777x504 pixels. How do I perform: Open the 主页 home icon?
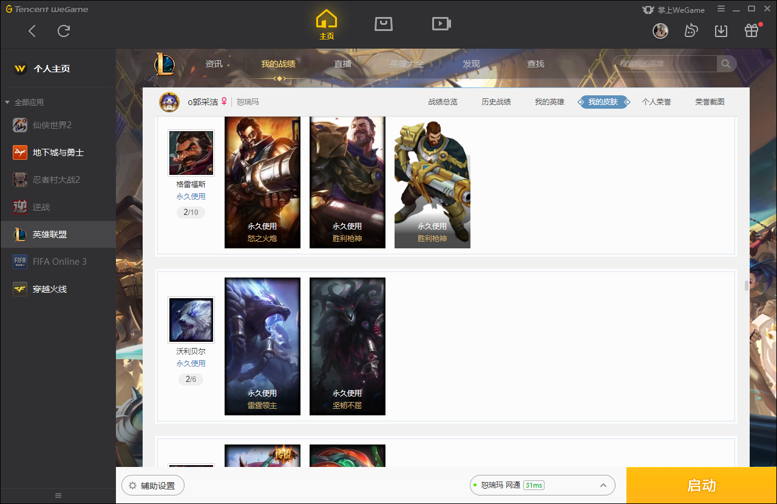coord(327,25)
